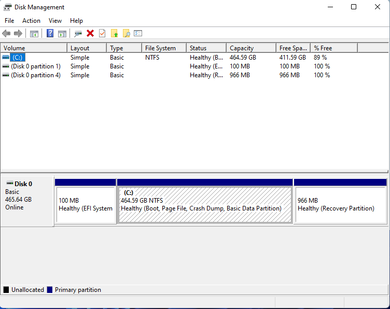Sort by the Free Space column header

[294, 48]
